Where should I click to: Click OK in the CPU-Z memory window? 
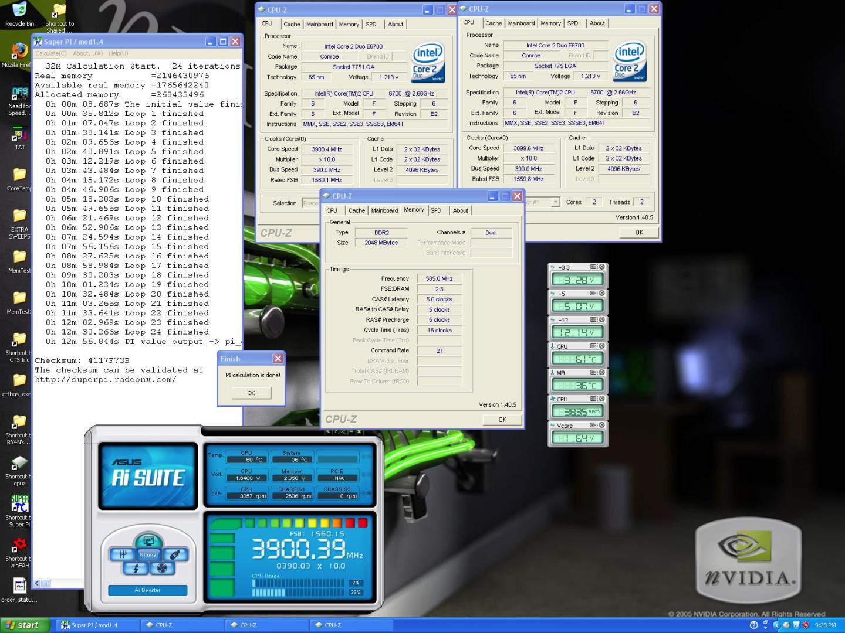click(502, 419)
